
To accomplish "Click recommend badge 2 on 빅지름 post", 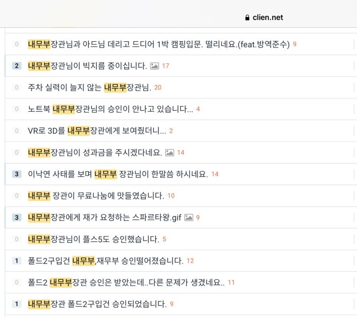I will click(16, 66).
